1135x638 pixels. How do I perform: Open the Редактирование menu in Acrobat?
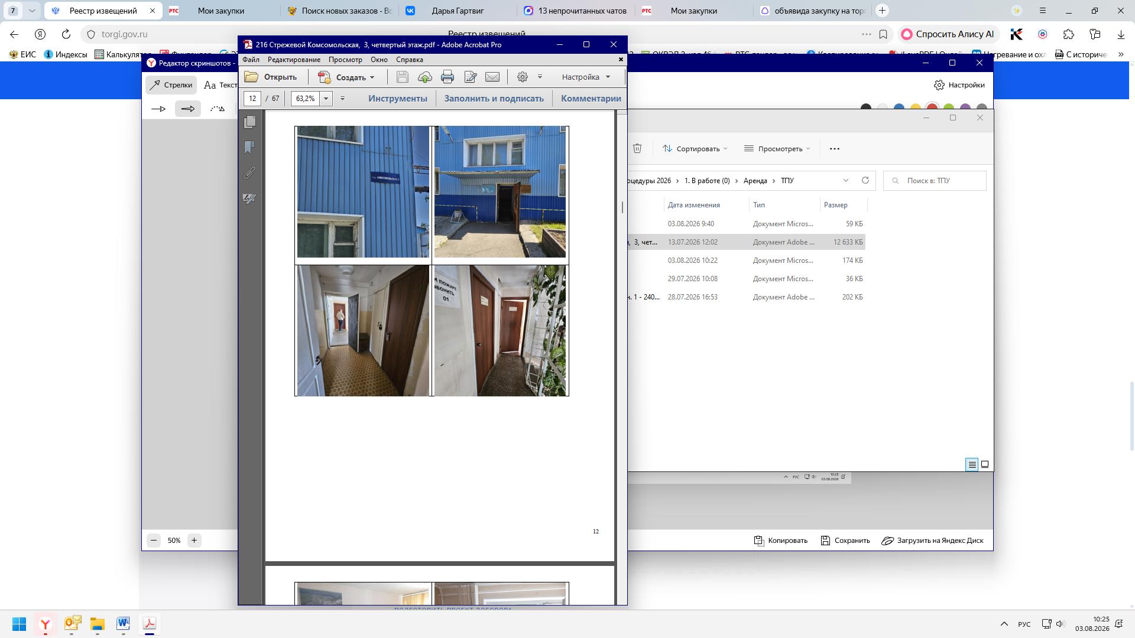point(294,60)
